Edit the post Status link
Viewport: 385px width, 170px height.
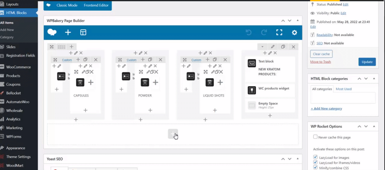(345, 4)
